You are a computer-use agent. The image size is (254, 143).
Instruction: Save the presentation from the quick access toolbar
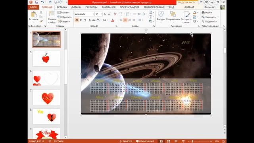37,2
